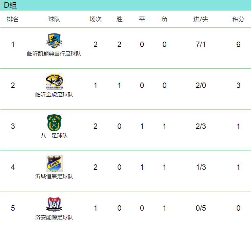Click the 济安能源足球队 team crest

[x=54, y=205]
